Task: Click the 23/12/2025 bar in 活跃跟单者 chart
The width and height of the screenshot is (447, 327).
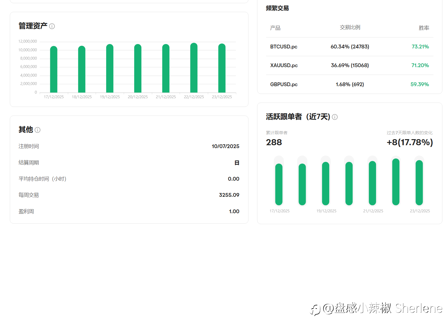Action: pyautogui.click(x=419, y=183)
